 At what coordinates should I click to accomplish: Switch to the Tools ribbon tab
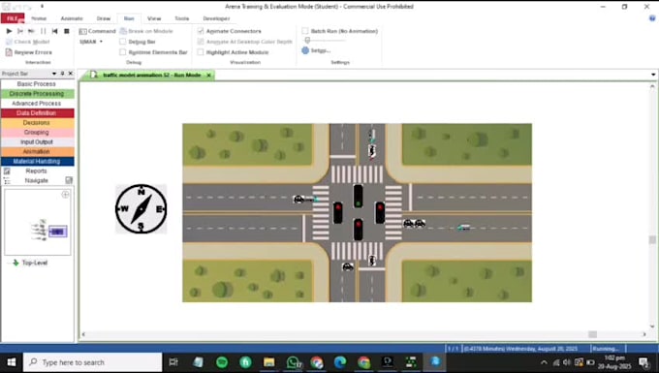(181, 18)
